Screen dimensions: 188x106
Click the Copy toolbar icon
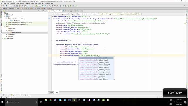pyautogui.click(x=17, y=6)
